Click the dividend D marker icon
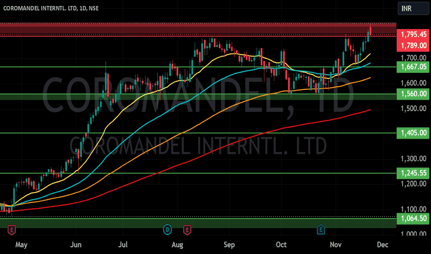 tap(167, 229)
